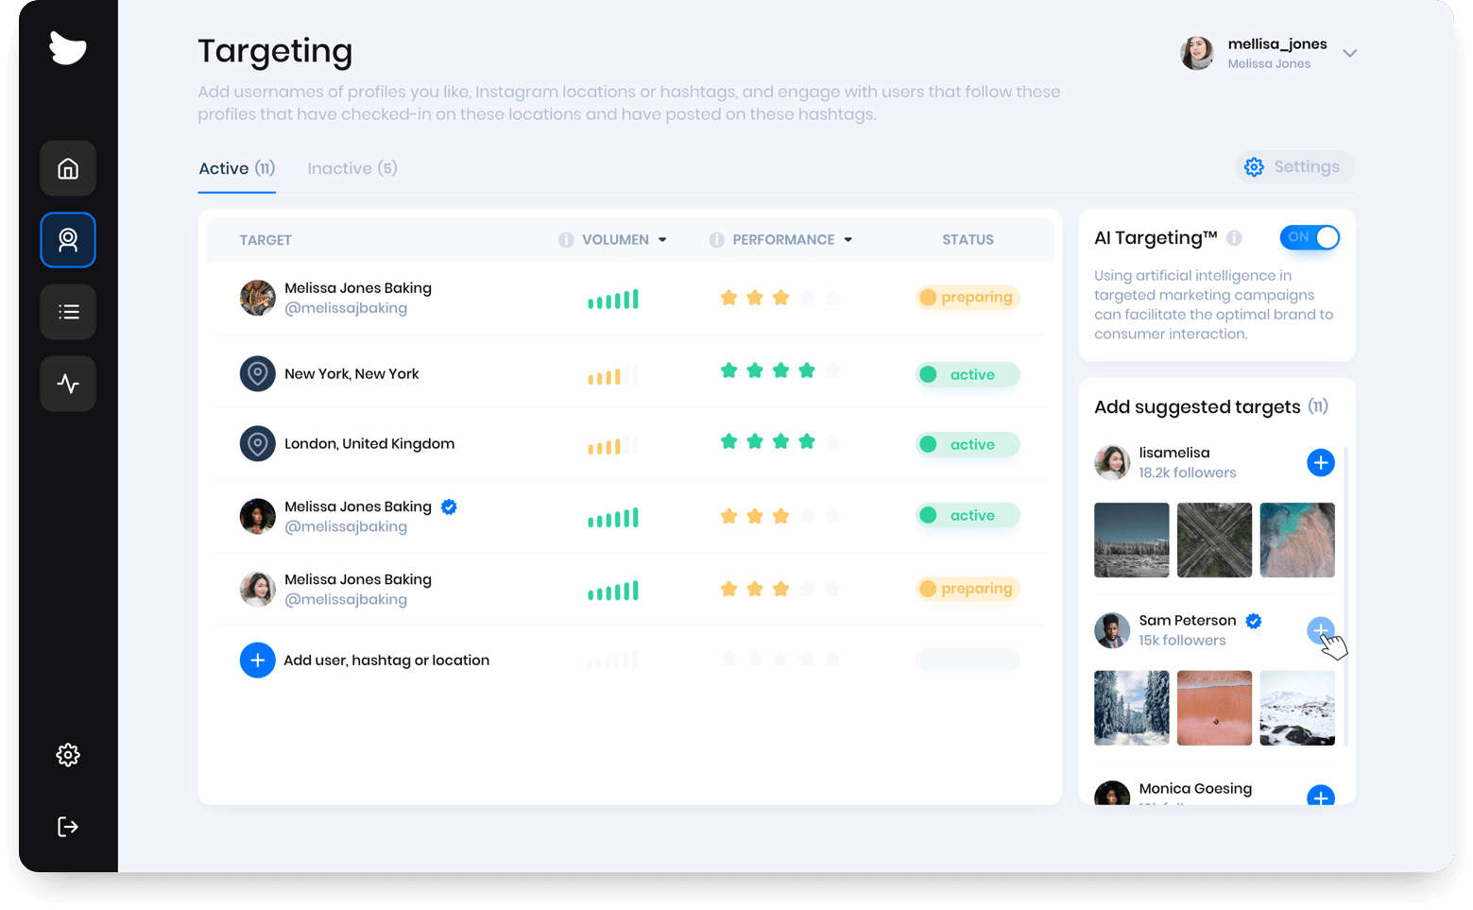Viewport: 1473px width, 910px height.
Task: Switch to the Active (11) tab
Action: 236,168
